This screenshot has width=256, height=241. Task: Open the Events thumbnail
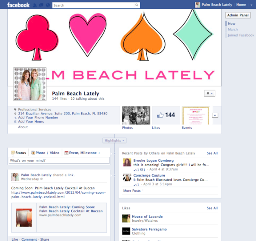[x=196, y=115]
